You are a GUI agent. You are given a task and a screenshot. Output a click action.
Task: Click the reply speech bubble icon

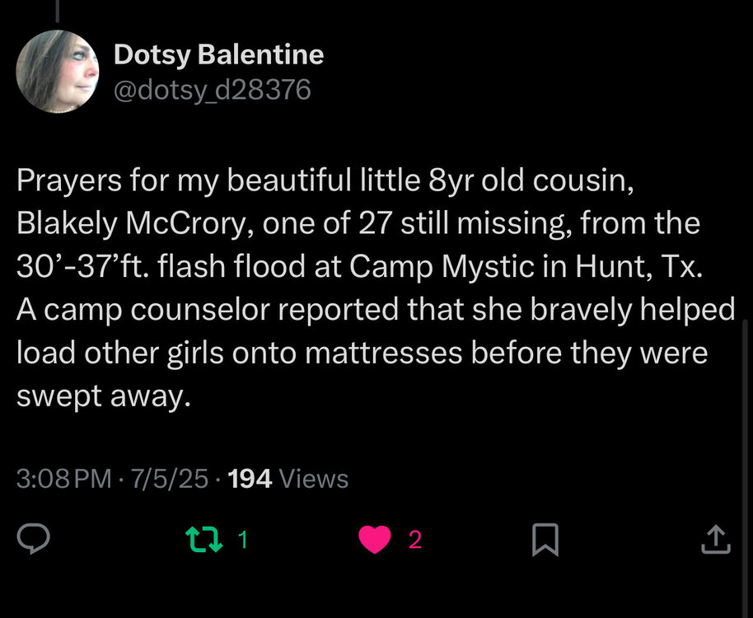[x=35, y=540]
